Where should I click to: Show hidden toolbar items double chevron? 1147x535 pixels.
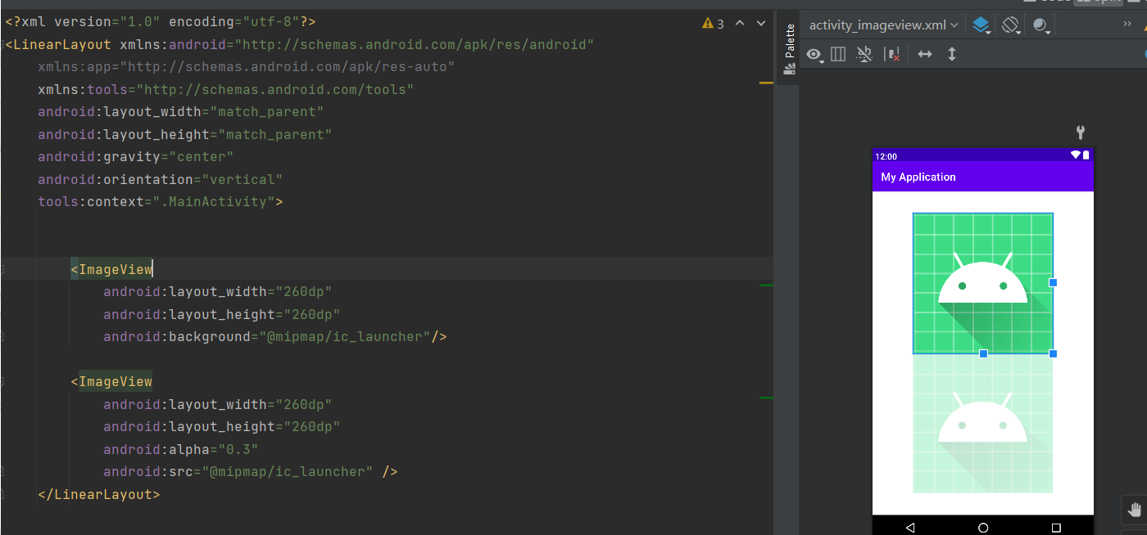[x=1129, y=25]
